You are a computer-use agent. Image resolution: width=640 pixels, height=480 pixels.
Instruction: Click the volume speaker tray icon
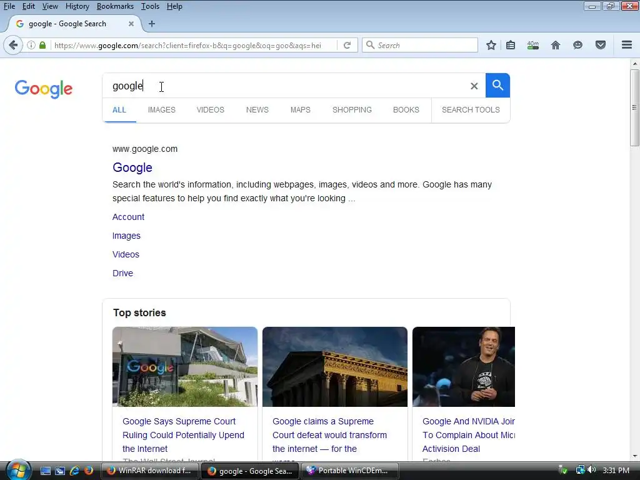[x=592, y=470]
